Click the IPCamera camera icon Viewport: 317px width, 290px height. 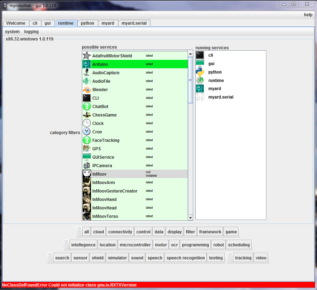[87, 166]
